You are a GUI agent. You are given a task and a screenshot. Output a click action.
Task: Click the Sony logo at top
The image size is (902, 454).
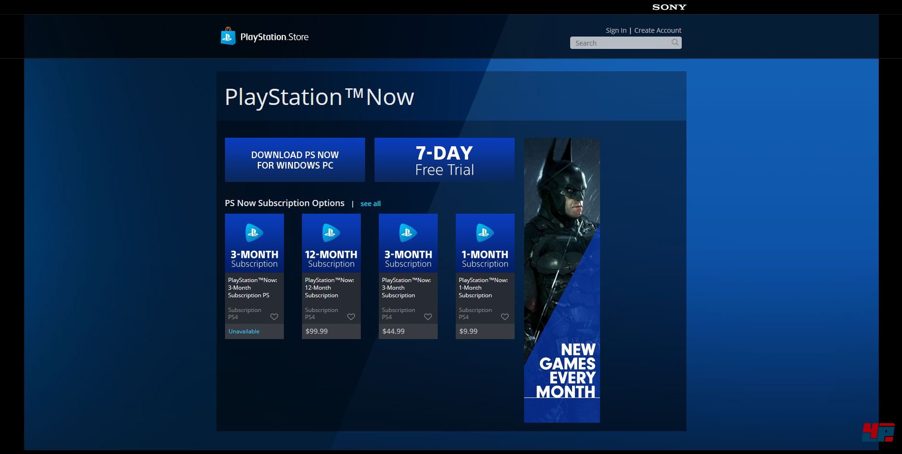click(x=669, y=7)
